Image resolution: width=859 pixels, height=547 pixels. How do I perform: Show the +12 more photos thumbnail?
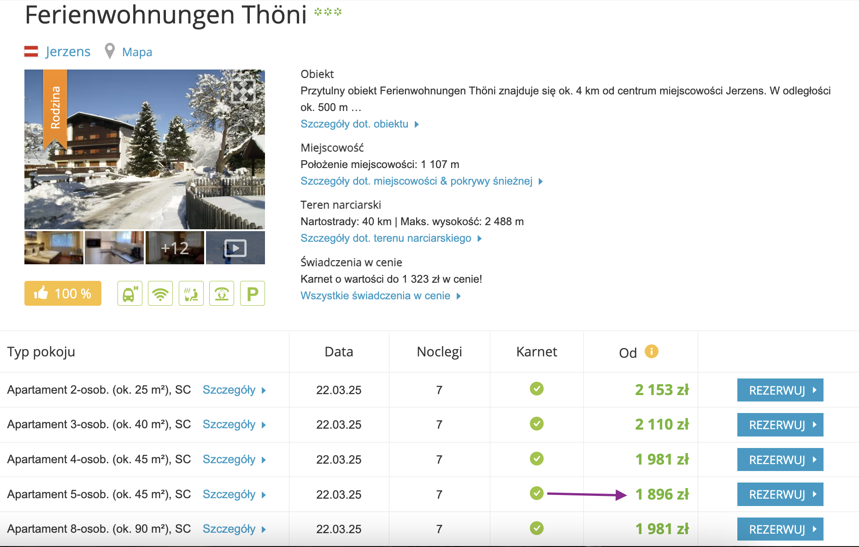pyautogui.click(x=175, y=248)
